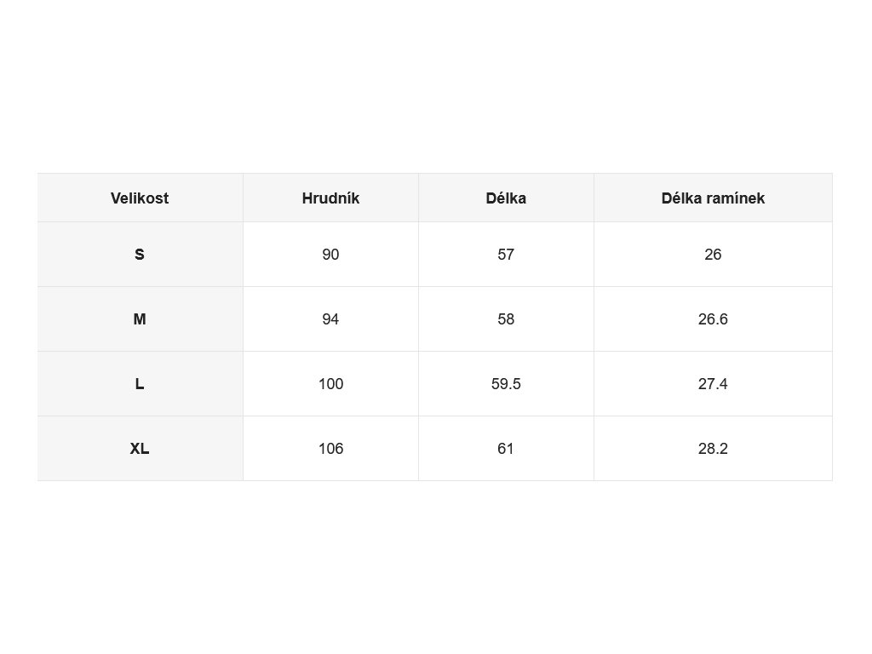Click the Délka column header
872x654 pixels.
[x=506, y=198]
